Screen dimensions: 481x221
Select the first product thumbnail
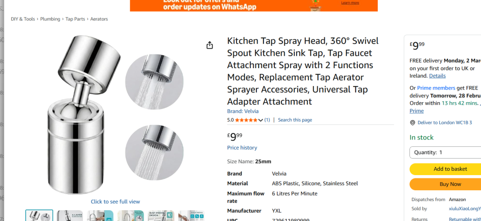point(39,215)
